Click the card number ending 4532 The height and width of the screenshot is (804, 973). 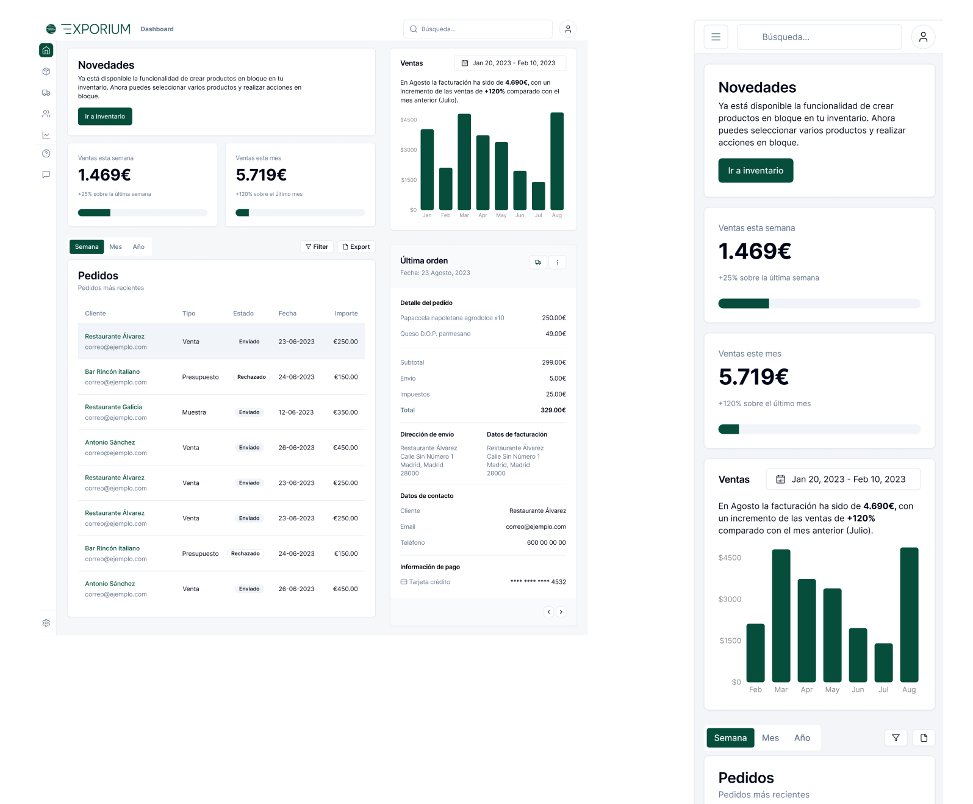538,582
